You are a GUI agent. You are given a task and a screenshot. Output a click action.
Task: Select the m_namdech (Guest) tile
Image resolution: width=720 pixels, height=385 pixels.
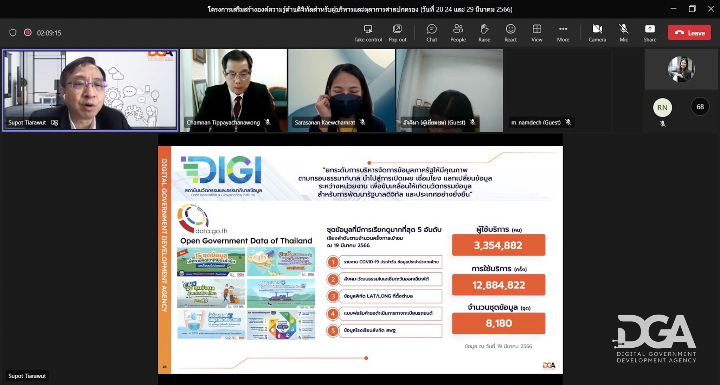pos(558,90)
